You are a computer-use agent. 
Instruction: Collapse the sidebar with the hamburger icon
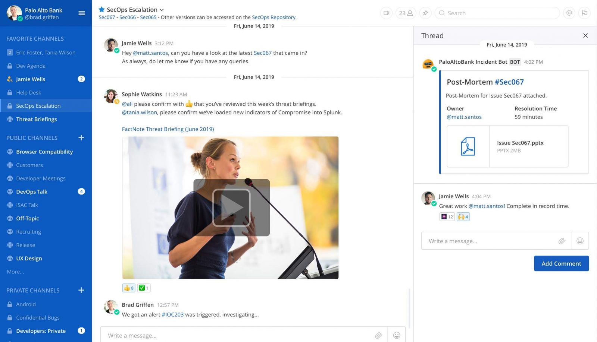(82, 13)
